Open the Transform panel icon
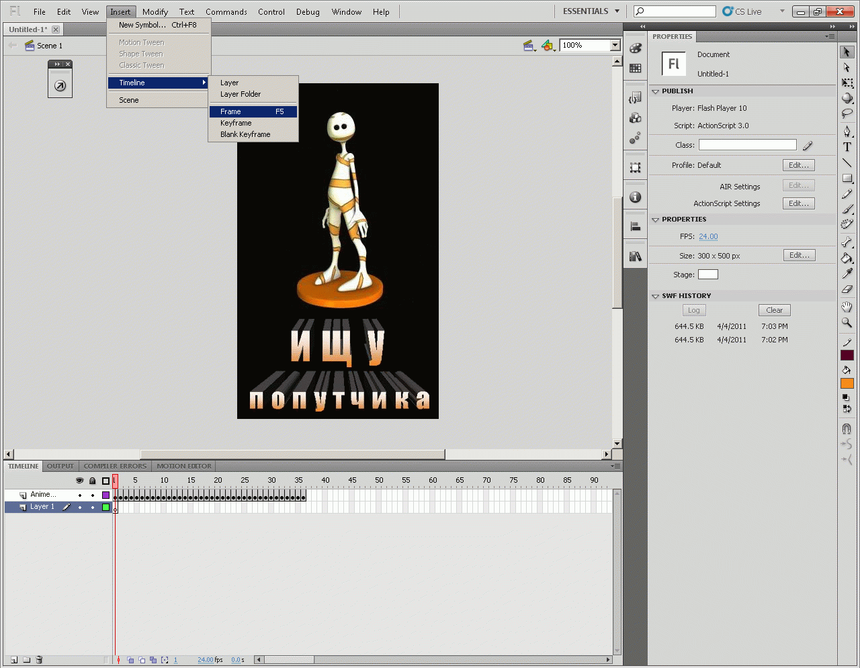This screenshot has width=860, height=668. [635, 168]
